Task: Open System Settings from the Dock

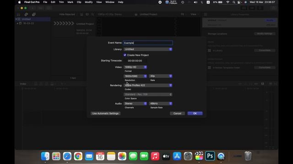Action: pos(188,156)
